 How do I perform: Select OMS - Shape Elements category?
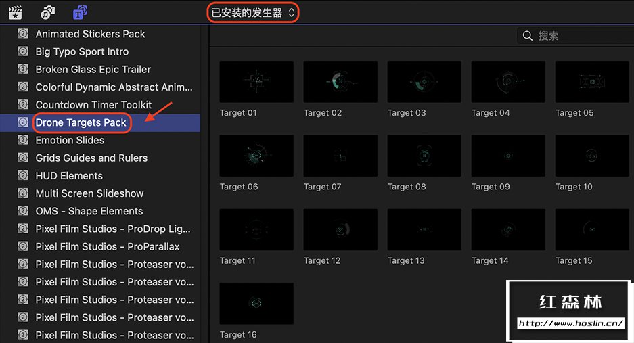tap(89, 211)
